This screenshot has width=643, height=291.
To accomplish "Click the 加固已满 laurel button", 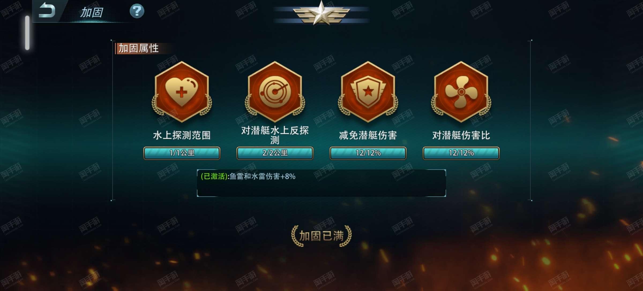I will click(321, 236).
